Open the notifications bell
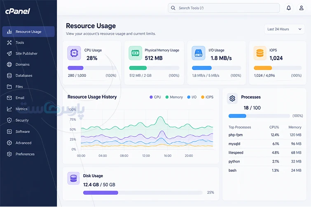311x207 pixels. [x=289, y=8]
